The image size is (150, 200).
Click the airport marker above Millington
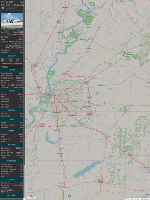pos(69,71)
